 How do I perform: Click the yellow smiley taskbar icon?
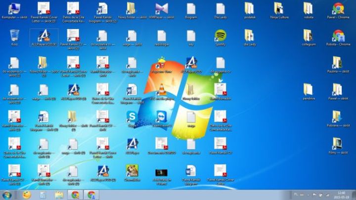tap(27, 195)
